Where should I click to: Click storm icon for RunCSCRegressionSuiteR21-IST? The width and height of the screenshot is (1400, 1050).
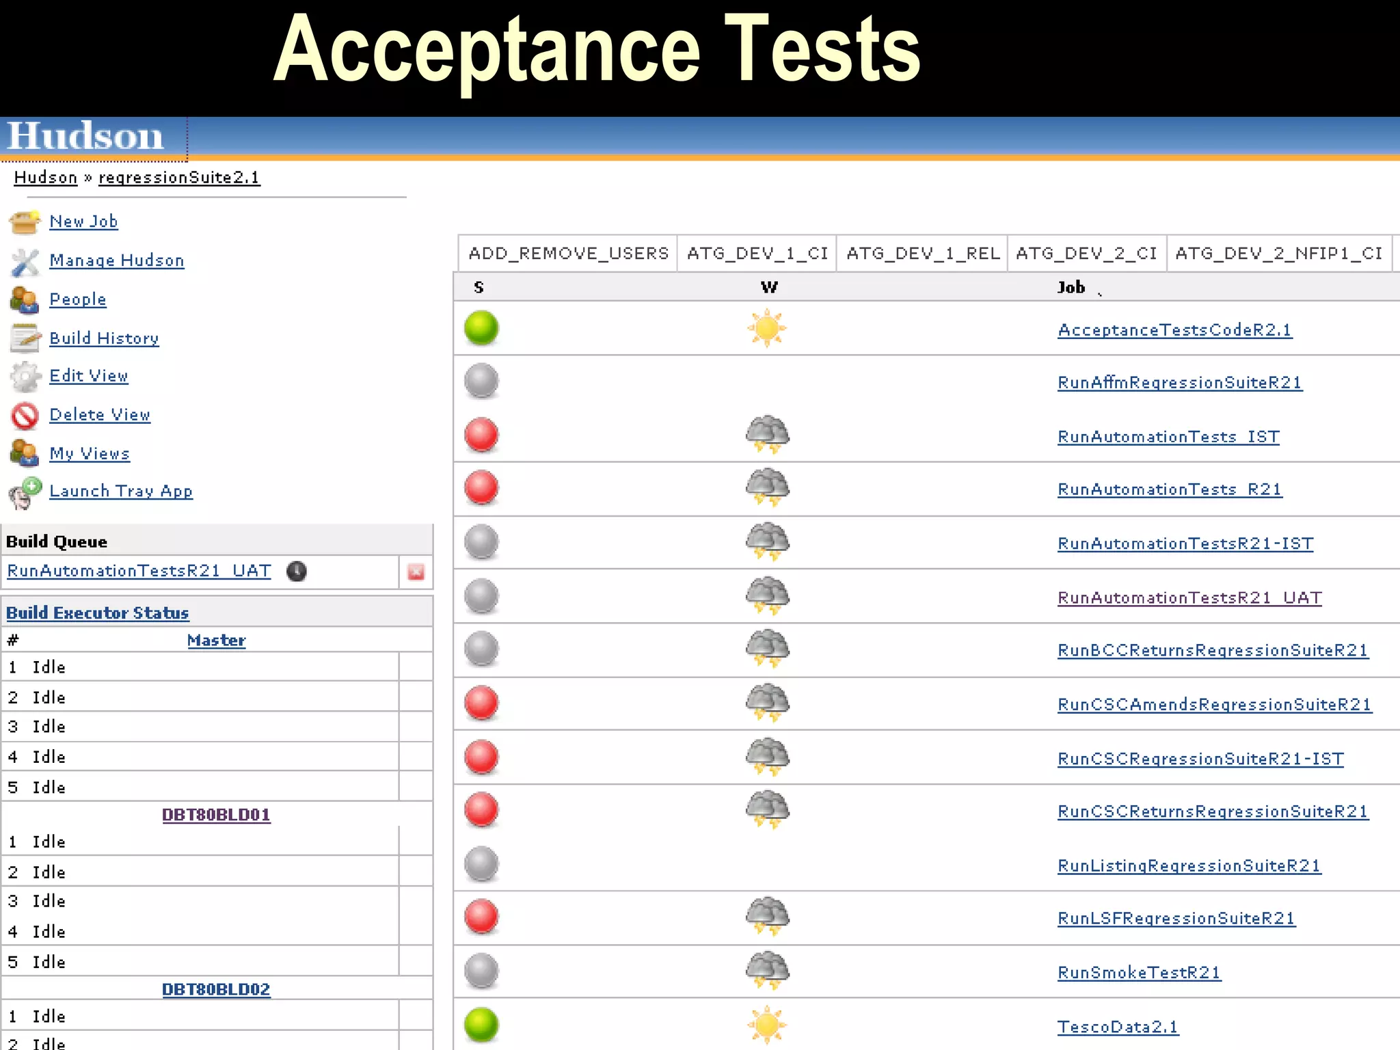click(x=767, y=757)
